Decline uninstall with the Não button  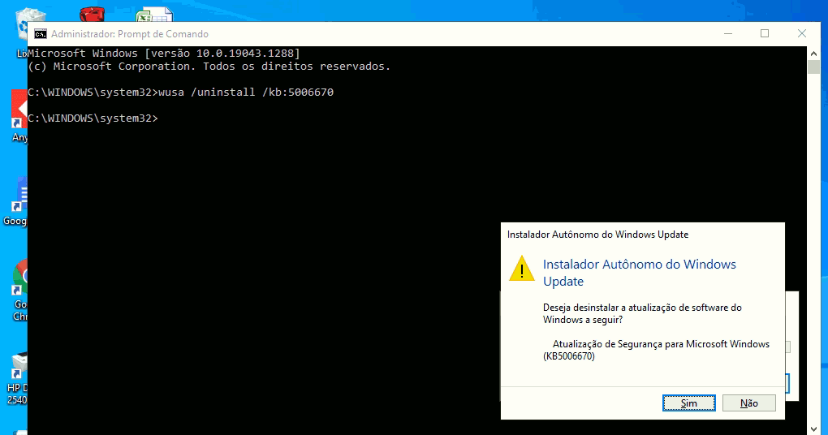coord(748,403)
